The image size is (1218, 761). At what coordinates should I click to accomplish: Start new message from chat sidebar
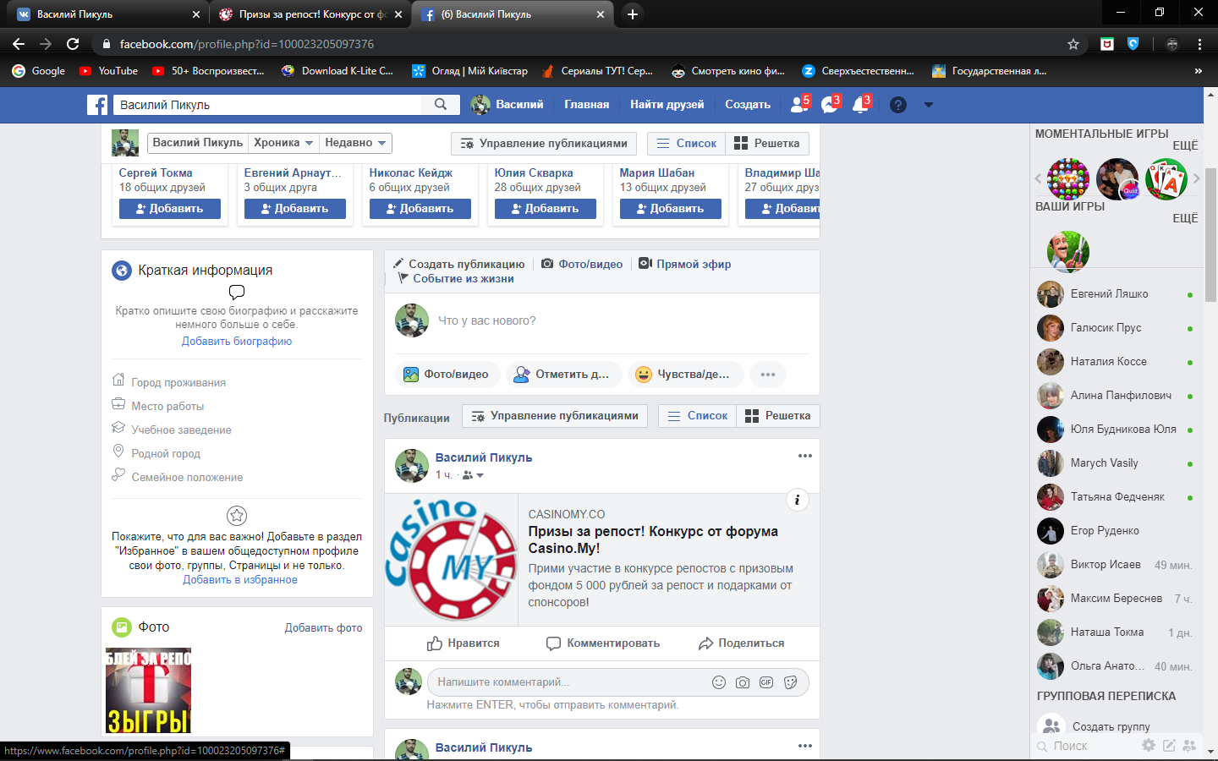[1169, 746]
